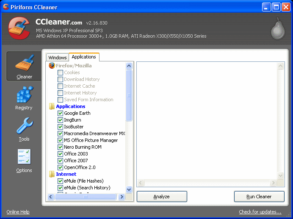Minimize the Piriform CCleaner window

[x=266, y=7]
